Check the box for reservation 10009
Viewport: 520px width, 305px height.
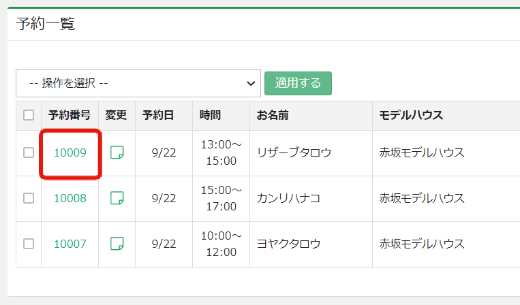tap(29, 152)
